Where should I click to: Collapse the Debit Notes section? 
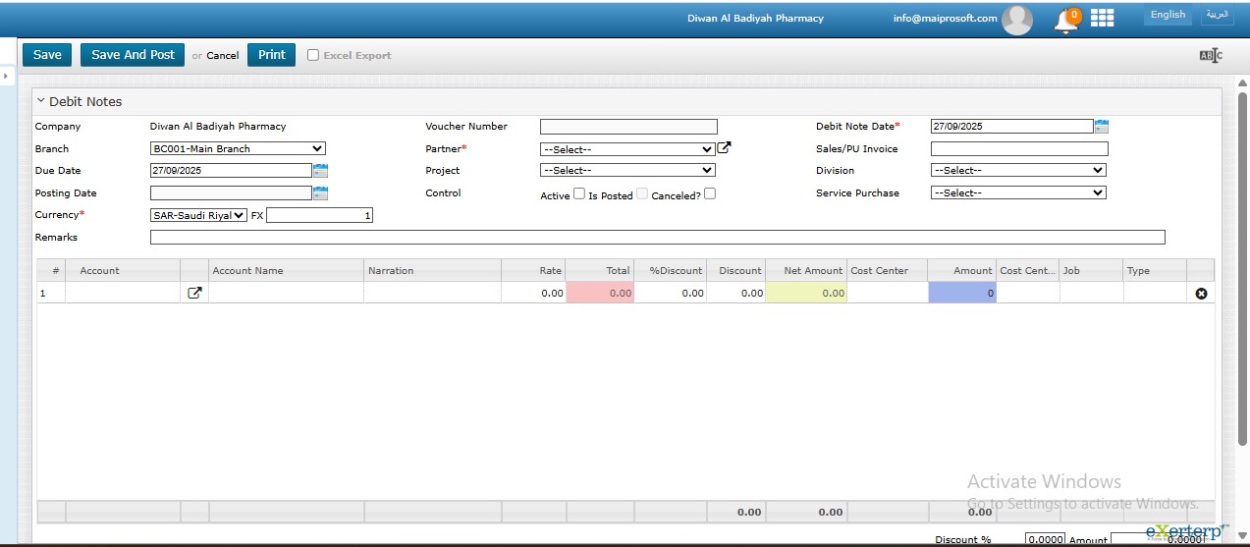click(41, 101)
